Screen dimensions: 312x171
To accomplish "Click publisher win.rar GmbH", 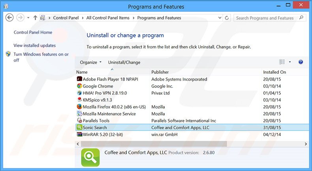I will click(164, 134).
